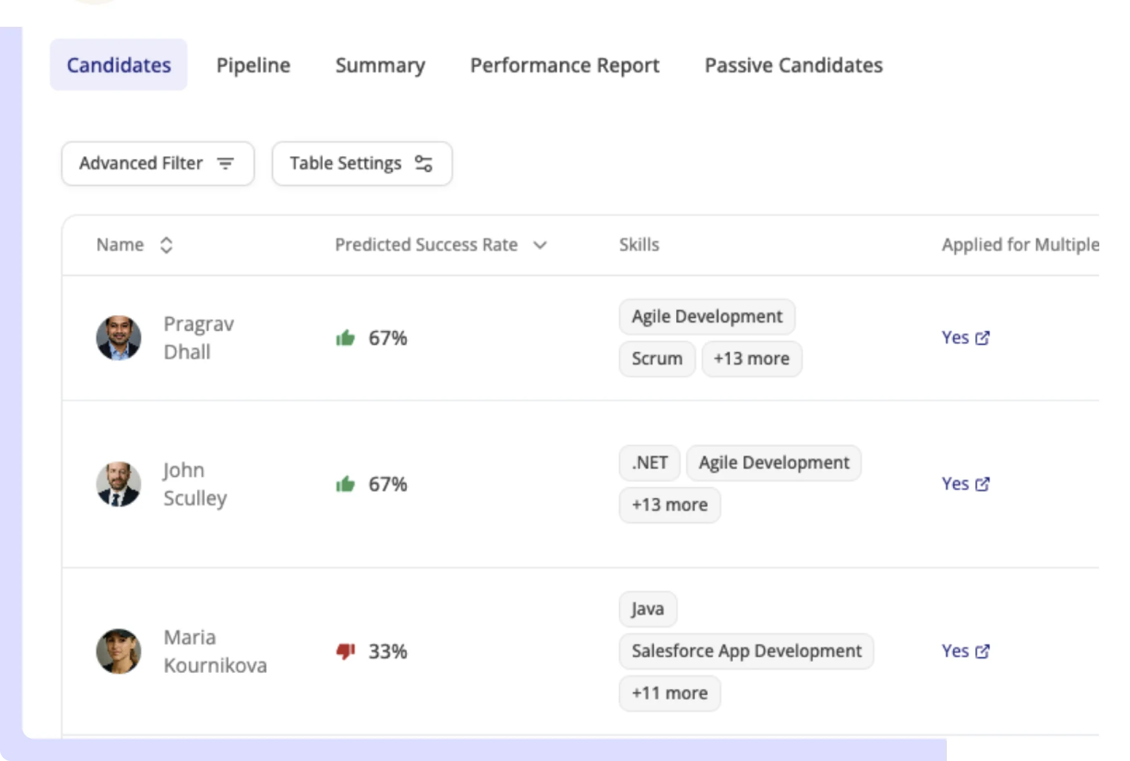Open the Summary view
The height and width of the screenshot is (761, 1130).
point(380,65)
